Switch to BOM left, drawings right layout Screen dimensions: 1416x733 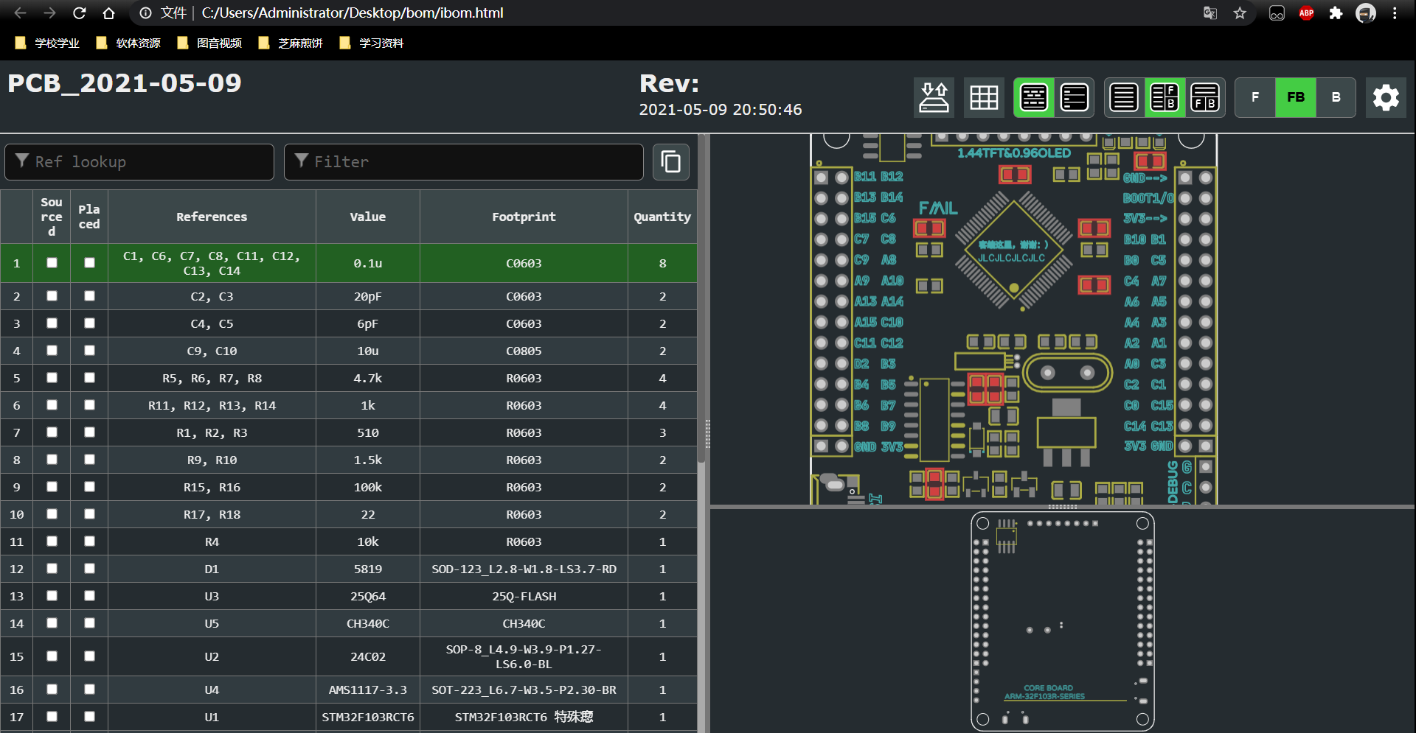point(1165,97)
